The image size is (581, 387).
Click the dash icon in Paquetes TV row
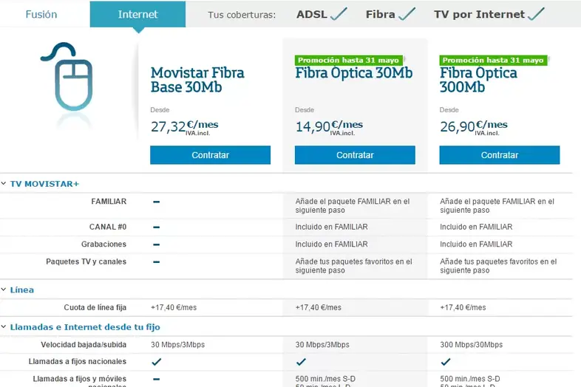157,262
